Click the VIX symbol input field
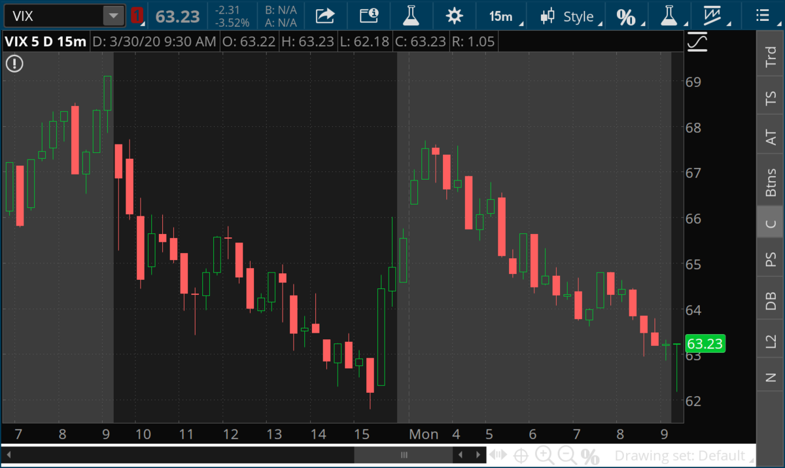The image size is (785, 468). click(x=54, y=16)
